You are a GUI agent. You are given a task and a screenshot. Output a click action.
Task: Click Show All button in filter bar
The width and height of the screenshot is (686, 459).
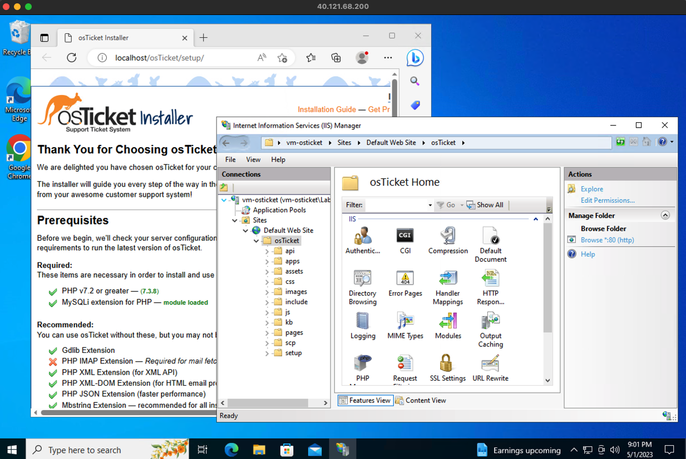click(x=485, y=205)
